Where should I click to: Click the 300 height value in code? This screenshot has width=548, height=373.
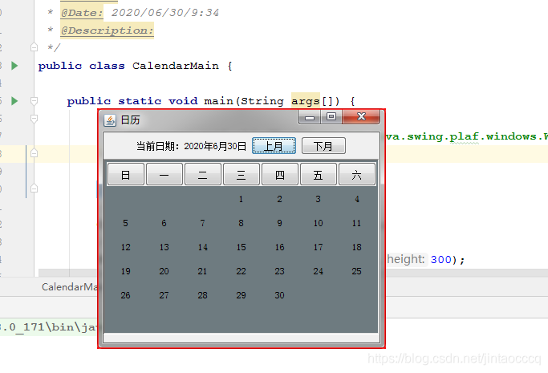[441, 259]
